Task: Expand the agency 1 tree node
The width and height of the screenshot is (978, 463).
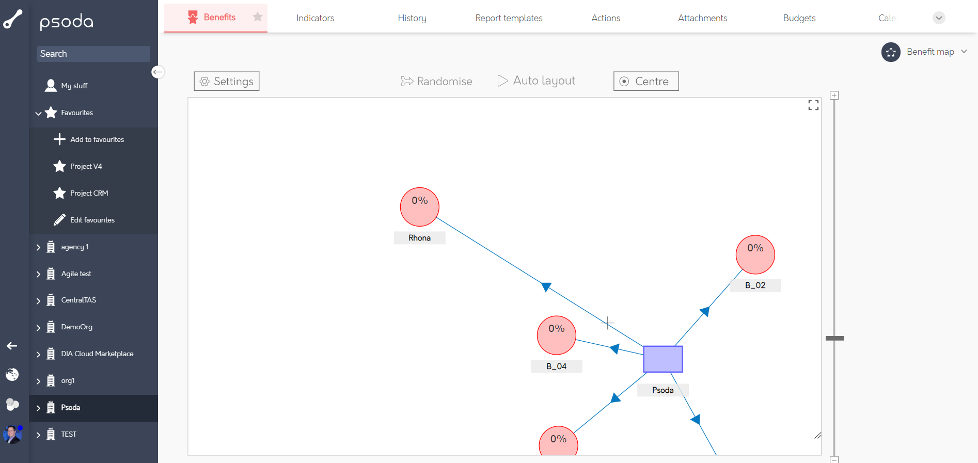Action: point(38,247)
